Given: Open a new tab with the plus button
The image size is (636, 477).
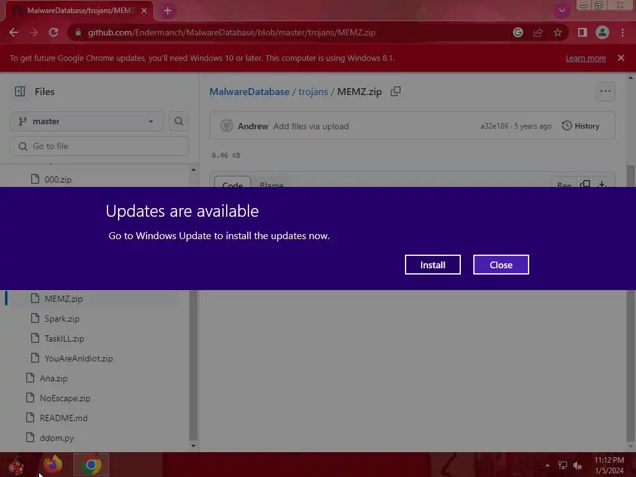Looking at the screenshot, I should [168, 11].
